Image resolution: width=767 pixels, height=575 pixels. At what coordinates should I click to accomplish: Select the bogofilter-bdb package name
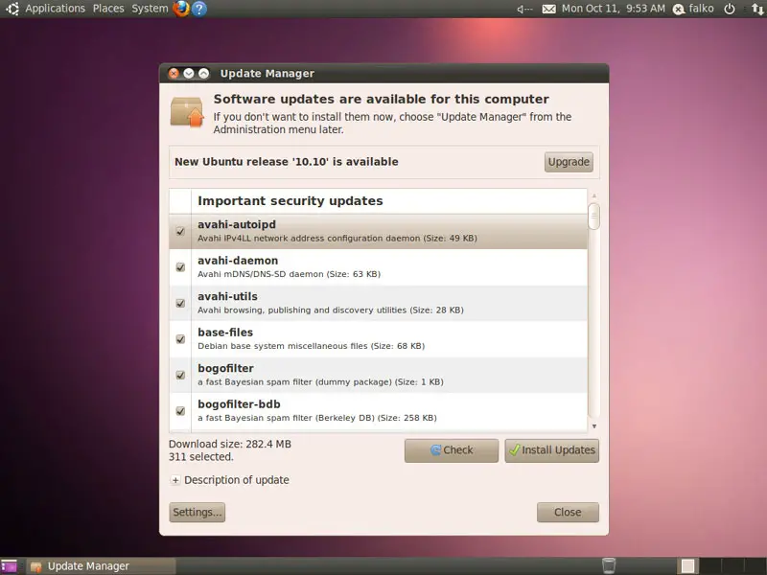pos(239,404)
